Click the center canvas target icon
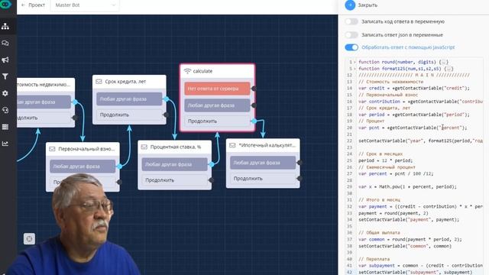Image resolution: width=489 pixels, height=275 pixels. 29,239
